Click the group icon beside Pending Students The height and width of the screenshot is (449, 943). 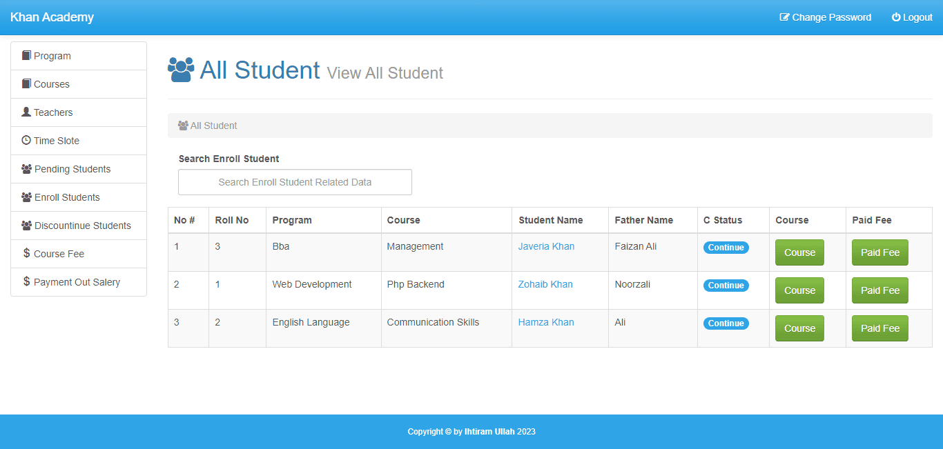tap(27, 168)
